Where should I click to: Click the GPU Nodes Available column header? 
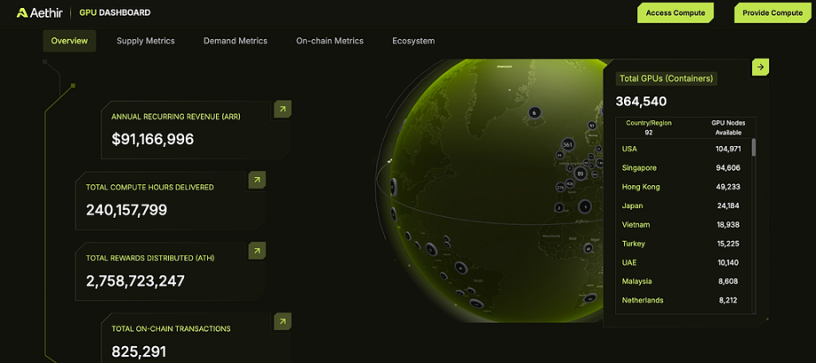click(x=728, y=127)
